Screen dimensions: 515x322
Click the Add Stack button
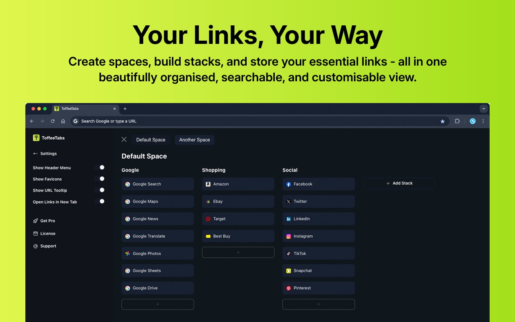click(x=399, y=183)
